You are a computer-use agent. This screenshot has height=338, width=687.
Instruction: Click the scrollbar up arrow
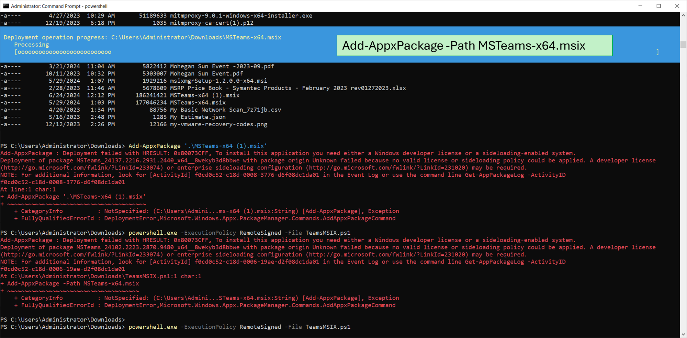tap(683, 15)
